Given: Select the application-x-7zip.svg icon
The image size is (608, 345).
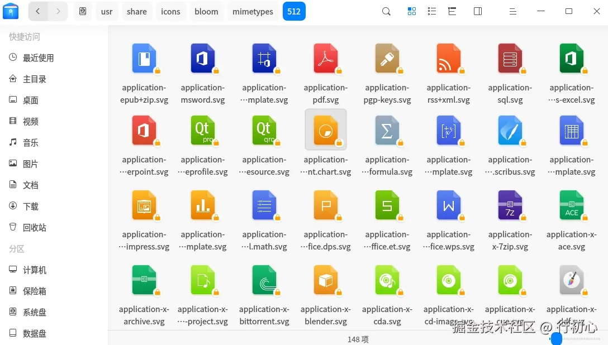Looking at the screenshot, I should 510,205.
